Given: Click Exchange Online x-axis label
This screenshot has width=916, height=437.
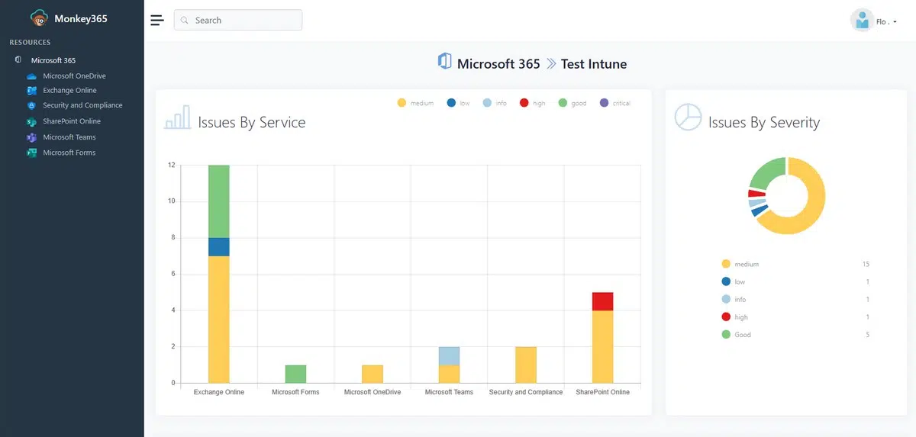Looking at the screenshot, I should [219, 392].
